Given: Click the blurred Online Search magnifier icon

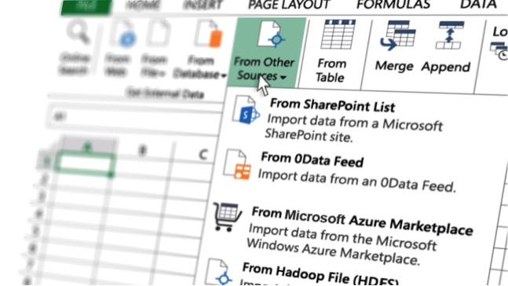Looking at the screenshot, I should [x=77, y=32].
